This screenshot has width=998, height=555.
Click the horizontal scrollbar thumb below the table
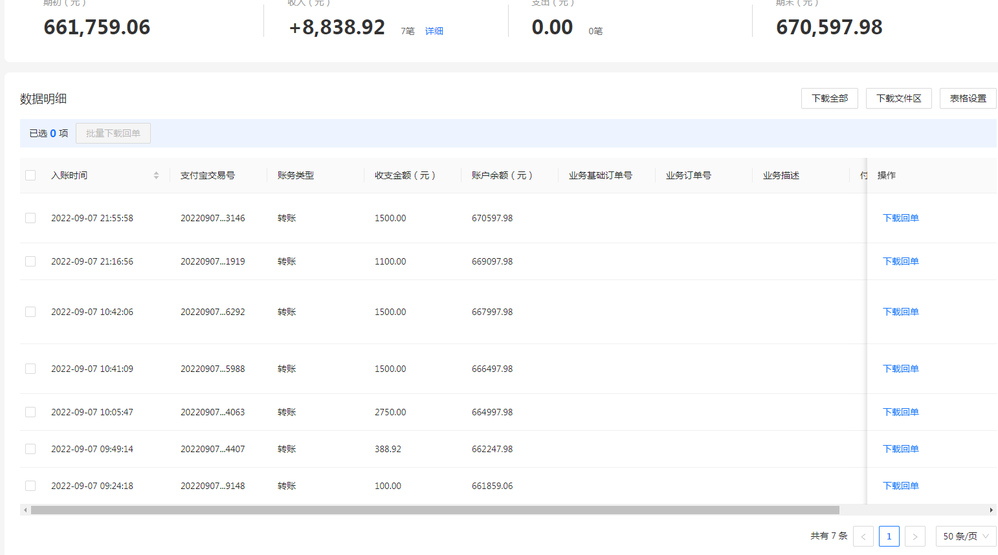[435, 510]
